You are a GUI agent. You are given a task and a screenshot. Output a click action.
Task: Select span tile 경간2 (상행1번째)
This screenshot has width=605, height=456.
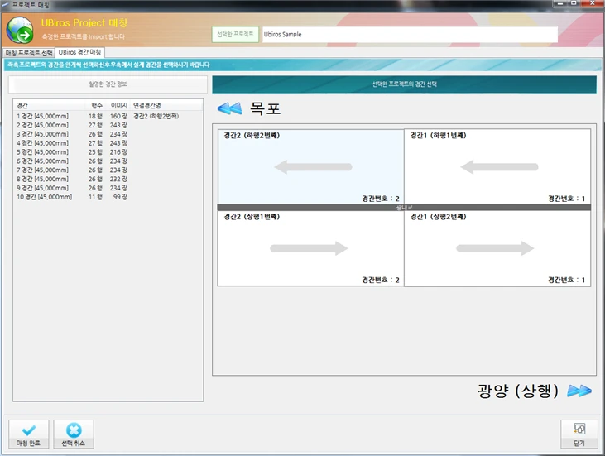click(x=310, y=248)
